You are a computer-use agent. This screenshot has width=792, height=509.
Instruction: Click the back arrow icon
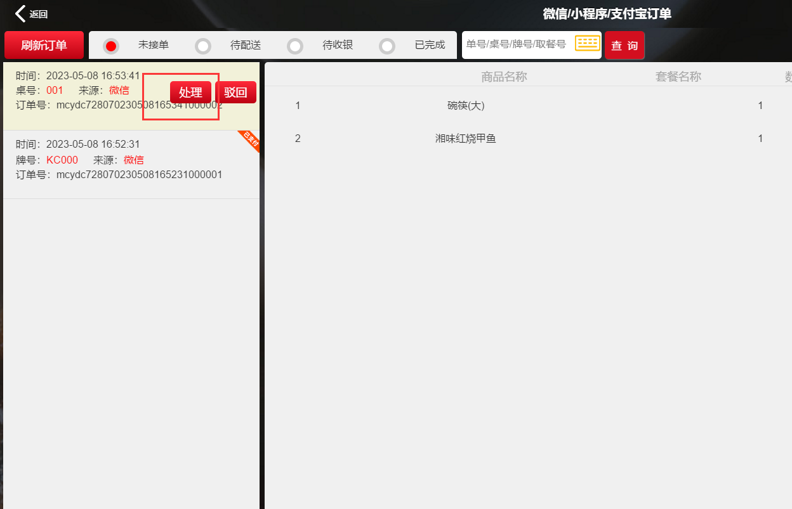21,14
